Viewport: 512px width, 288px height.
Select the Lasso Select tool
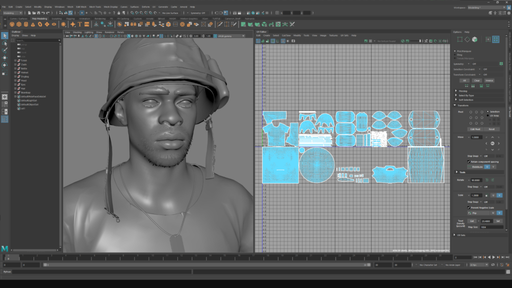[4, 43]
